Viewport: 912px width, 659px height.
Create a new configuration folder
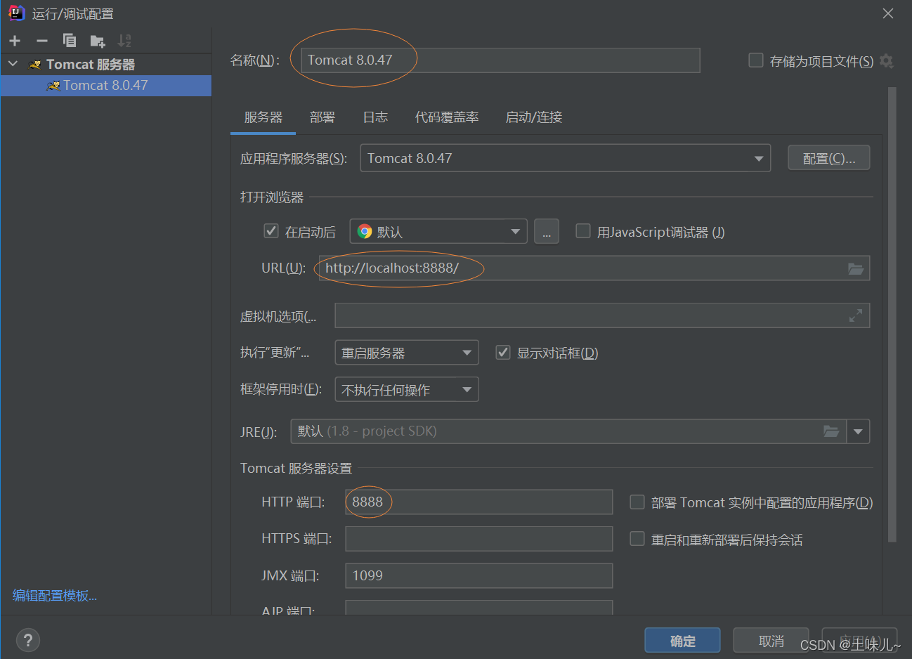(97, 41)
